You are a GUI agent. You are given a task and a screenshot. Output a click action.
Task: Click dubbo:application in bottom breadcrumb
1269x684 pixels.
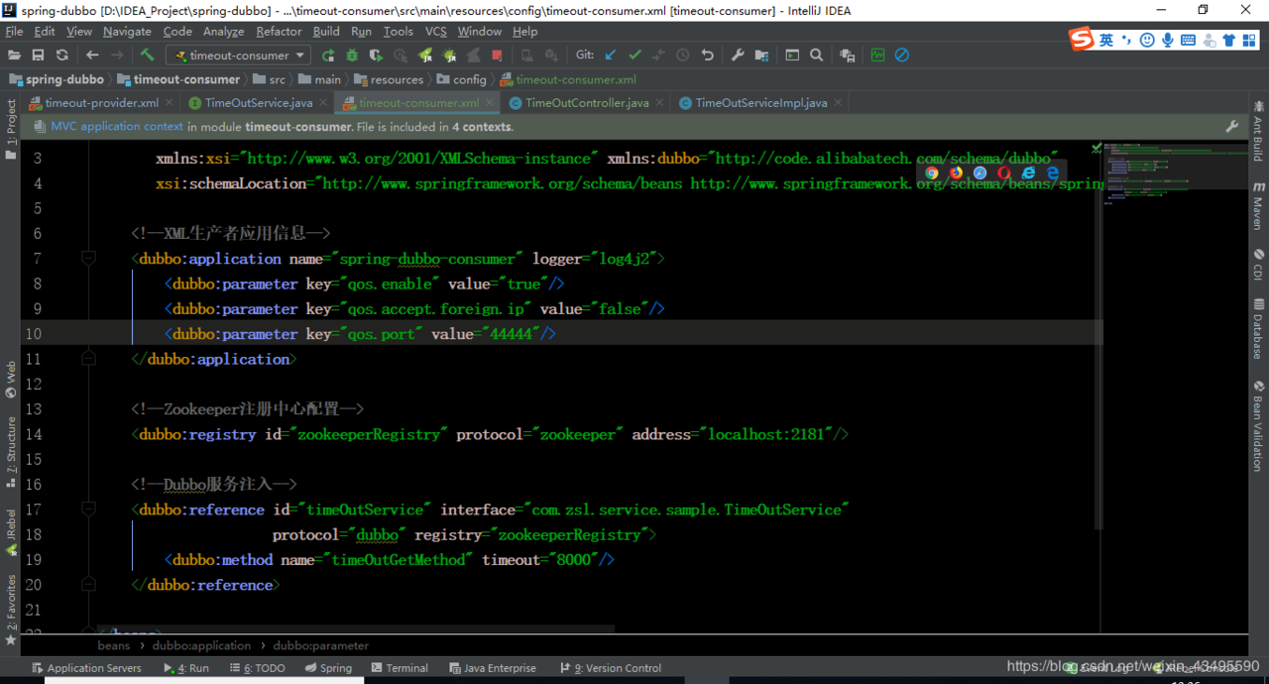click(x=201, y=645)
